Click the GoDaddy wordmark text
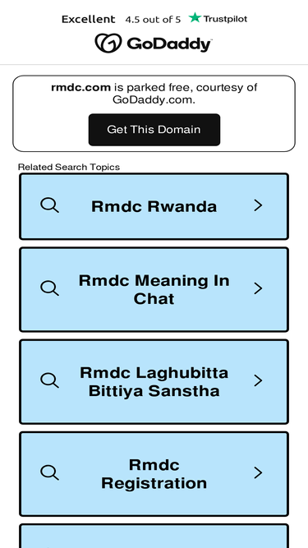308x548 pixels. pos(169,44)
